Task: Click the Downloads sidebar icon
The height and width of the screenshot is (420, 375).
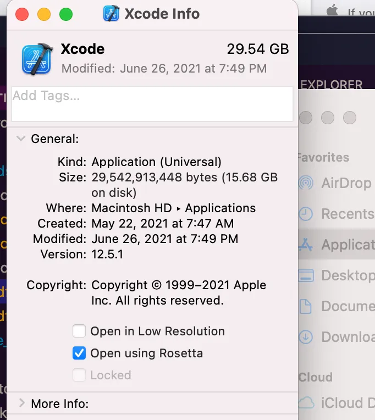Action: 306,337
